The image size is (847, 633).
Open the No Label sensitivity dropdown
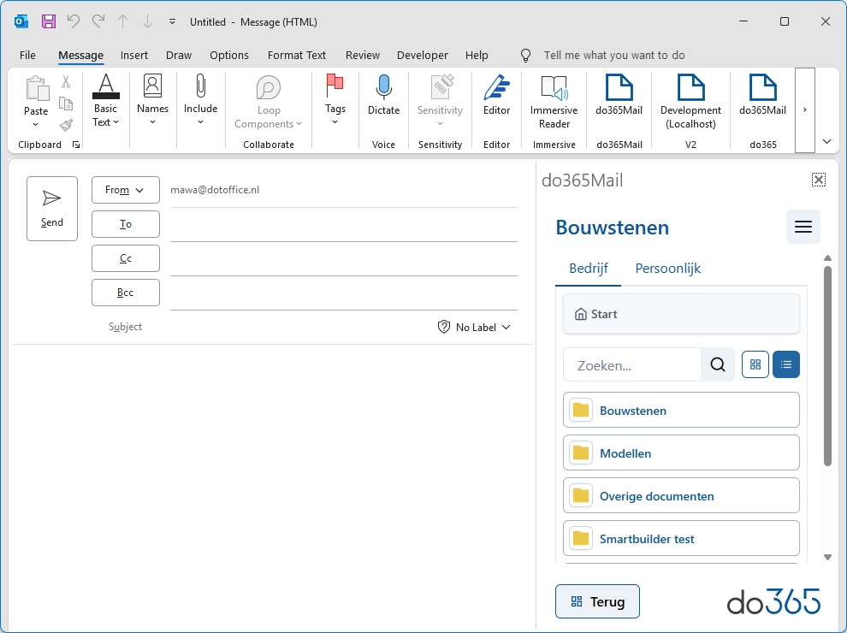474,328
